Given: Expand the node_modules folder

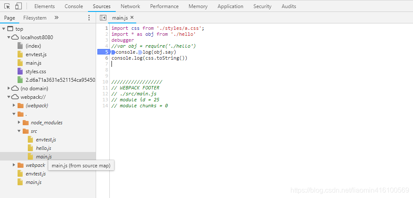Looking at the screenshot, I should pyautogui.click(x=19, y=123).
